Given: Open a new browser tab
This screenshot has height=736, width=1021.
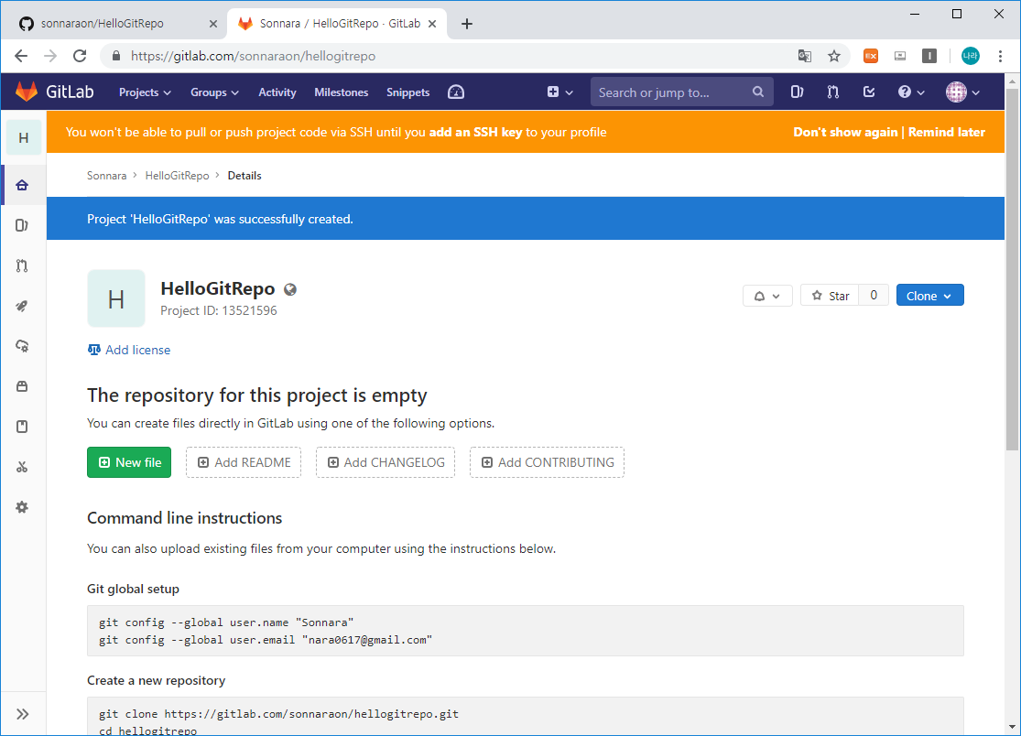Looking at the screenshot, I should [467, 24].
